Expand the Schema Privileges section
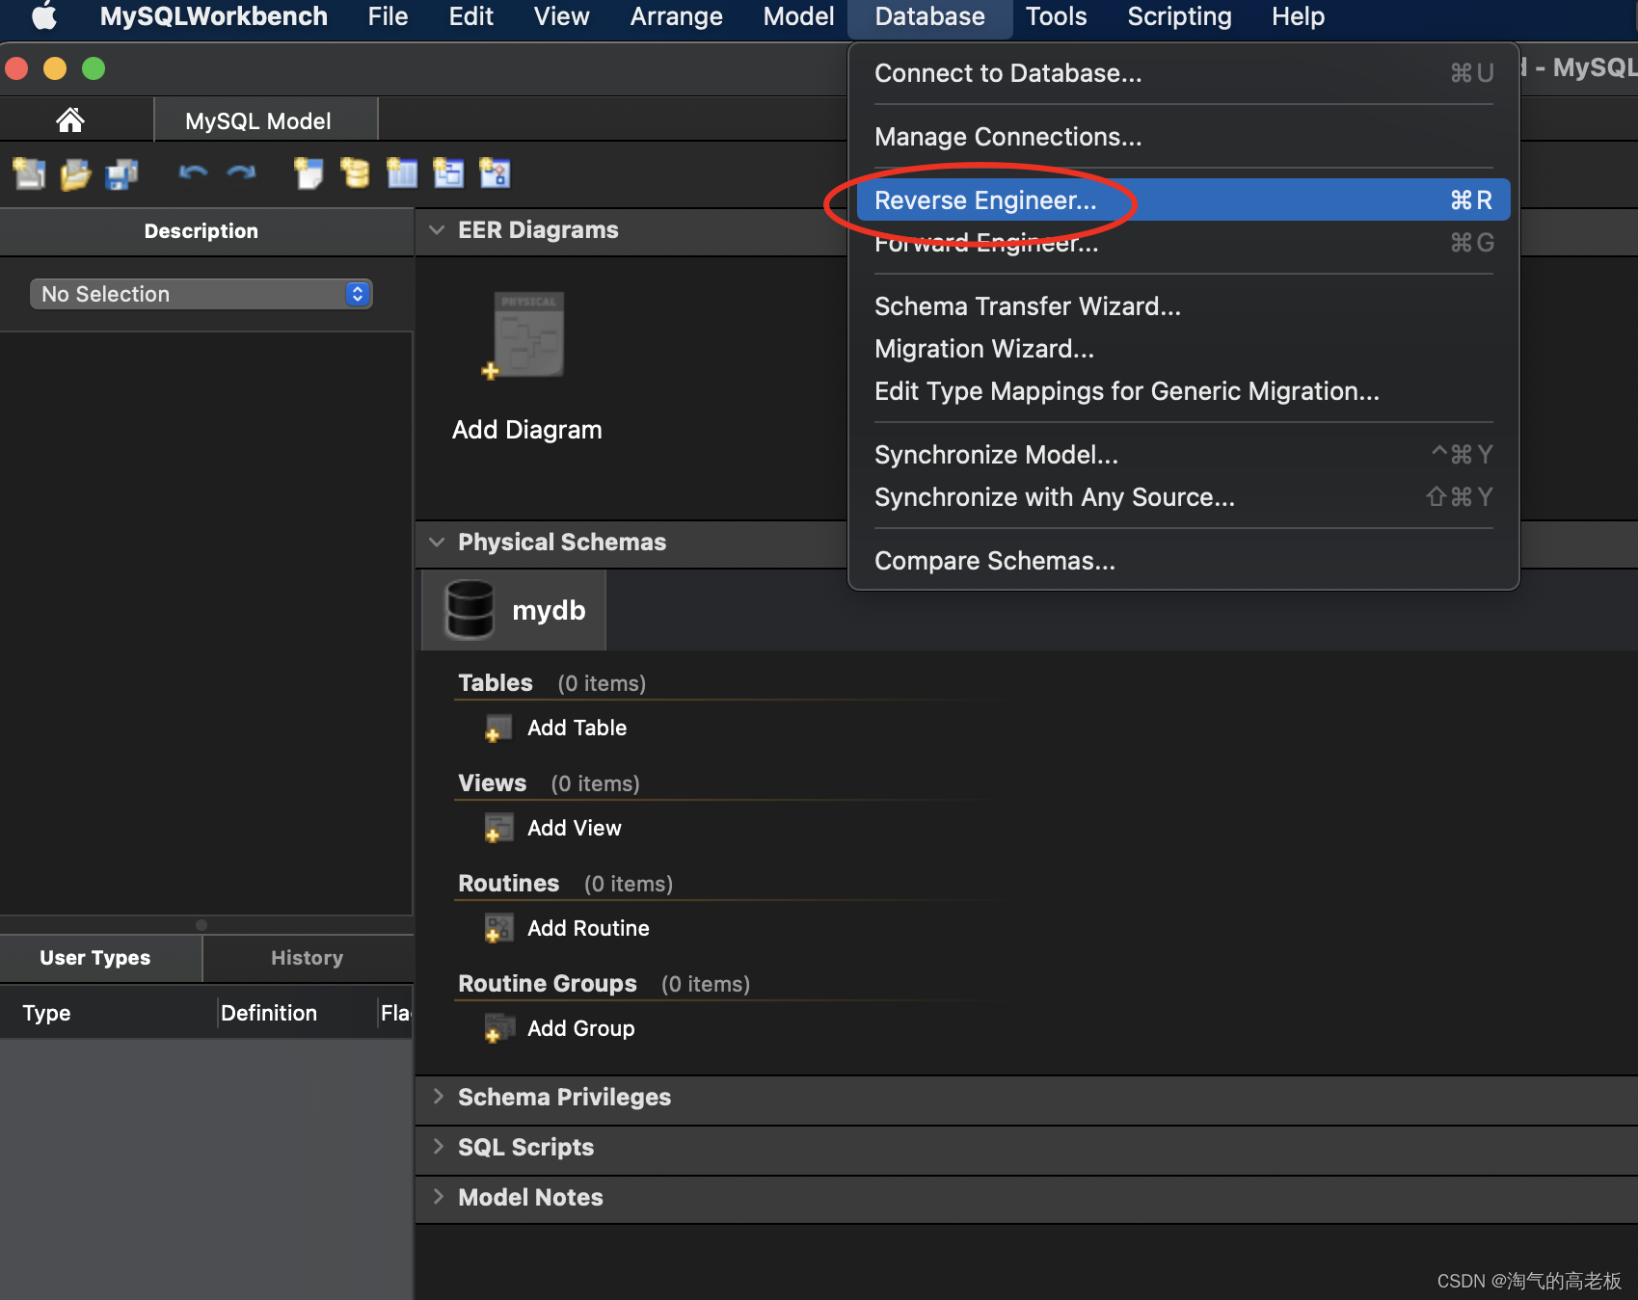 tap(438, 1097)
